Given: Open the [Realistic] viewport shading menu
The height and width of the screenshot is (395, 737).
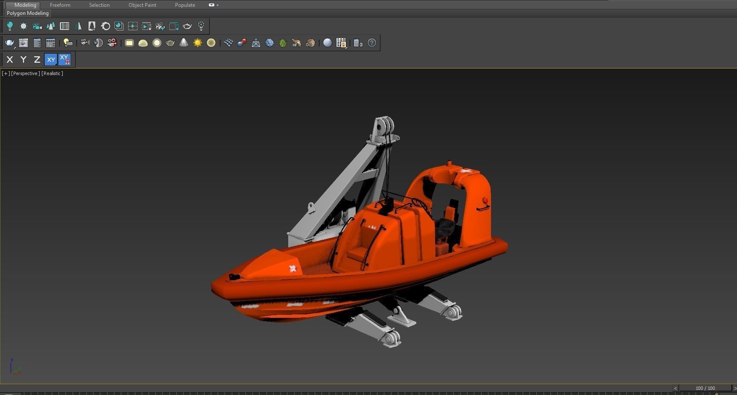Looking at the screenshot, I should point(52,73).
